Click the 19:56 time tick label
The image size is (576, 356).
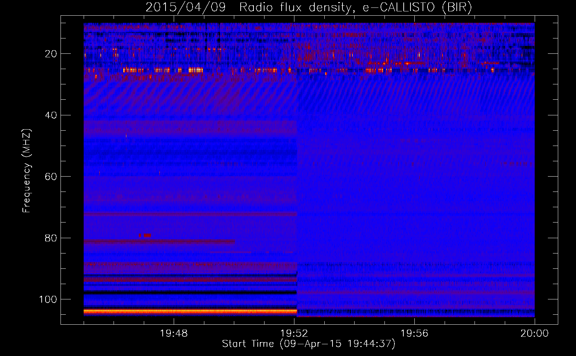414,334
